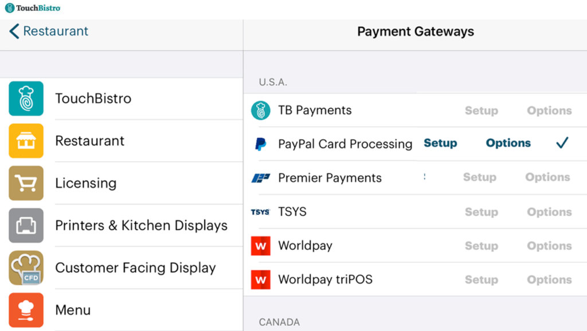The height and width of the screenshot is (331, 587).
Task: Click Setup for TSYS
Action: click(482, 212)
